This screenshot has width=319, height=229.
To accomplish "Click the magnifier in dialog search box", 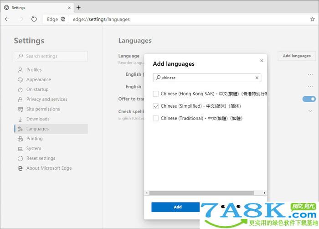I will [158, 78].
